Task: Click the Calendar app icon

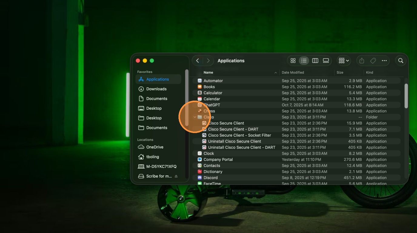Action: (x=200, y=99)
